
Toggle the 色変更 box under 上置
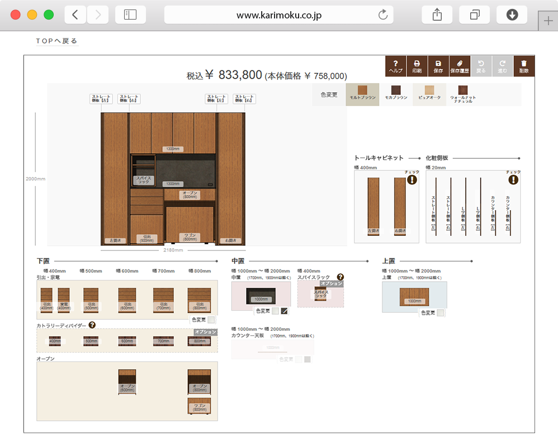pos(441,313)
